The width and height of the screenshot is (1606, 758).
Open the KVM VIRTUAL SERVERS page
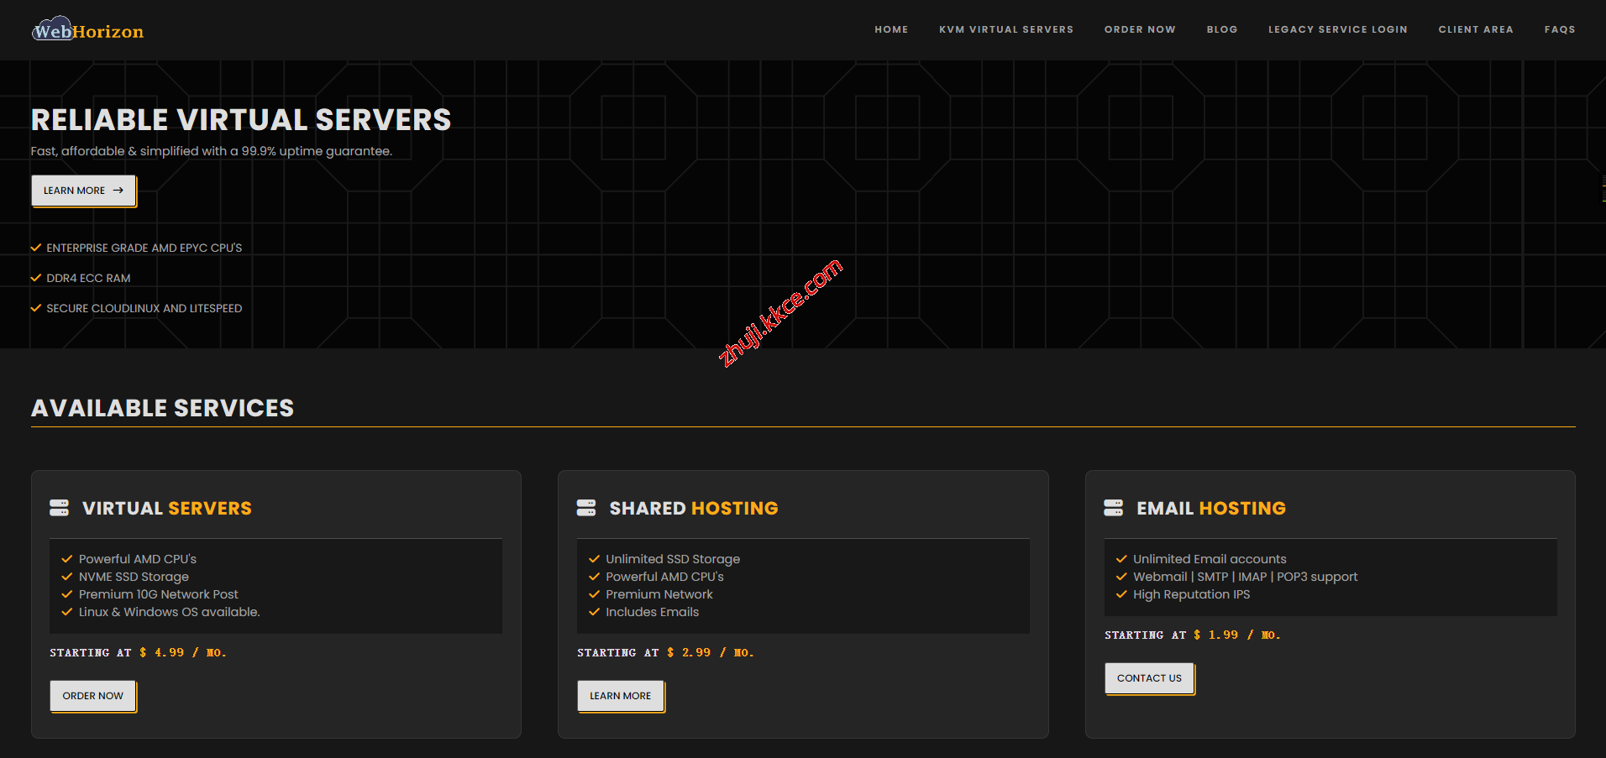coord(1005,29)
